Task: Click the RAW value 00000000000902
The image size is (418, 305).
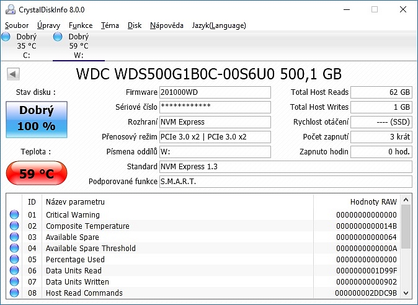Action: [x=367, y=282]
